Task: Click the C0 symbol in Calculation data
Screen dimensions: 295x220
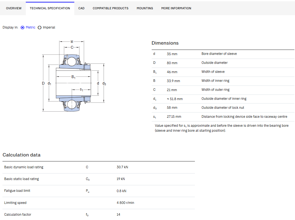Action: (88, 179)
